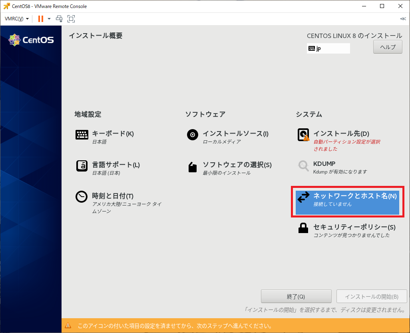
Task: Click the 地域設定 section heading
Action: 88,114
